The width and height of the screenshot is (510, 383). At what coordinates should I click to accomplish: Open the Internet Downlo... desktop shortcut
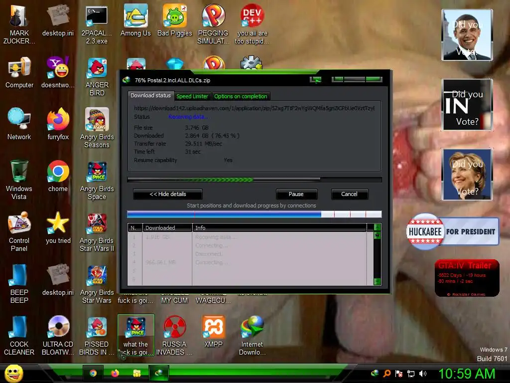tap(252, 336)
